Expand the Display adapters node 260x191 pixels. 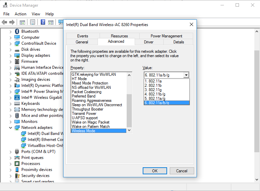click(x=10, y=56)
